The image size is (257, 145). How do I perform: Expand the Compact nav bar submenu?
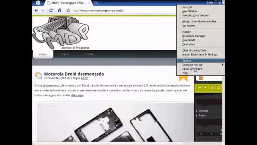(x=201, y=64)
